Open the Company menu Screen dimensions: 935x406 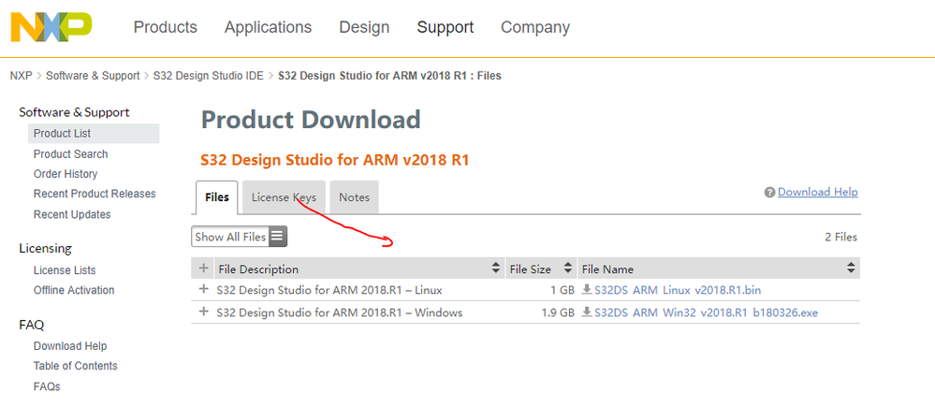tap(534, 27)
